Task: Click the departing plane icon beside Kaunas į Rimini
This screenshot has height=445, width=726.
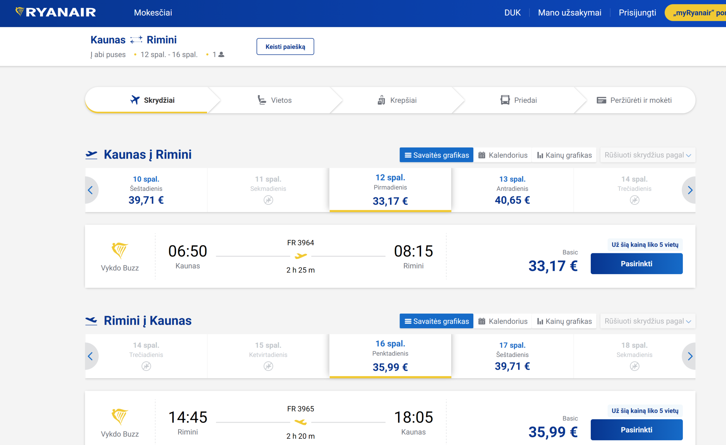Action: tap(91, 155)
